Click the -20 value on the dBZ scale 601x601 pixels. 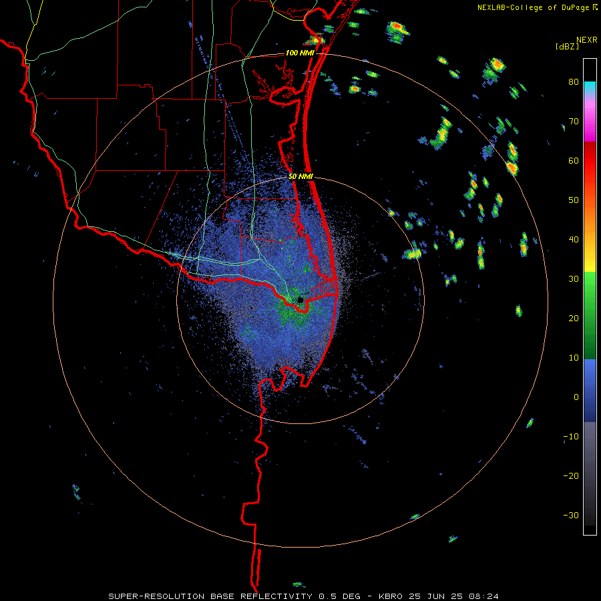571,476
